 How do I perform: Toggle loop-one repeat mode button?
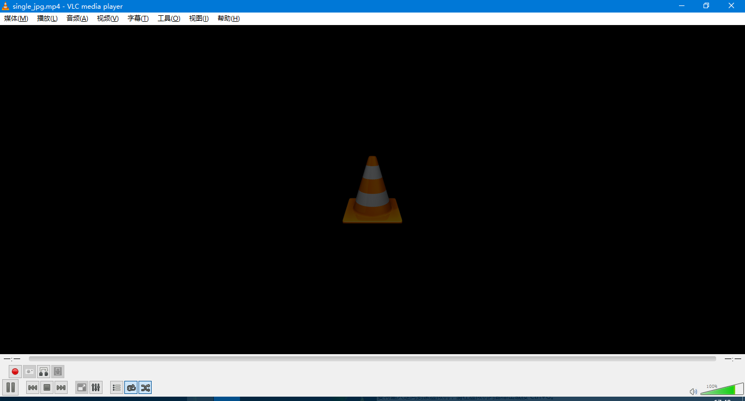[x=131, y=387]
